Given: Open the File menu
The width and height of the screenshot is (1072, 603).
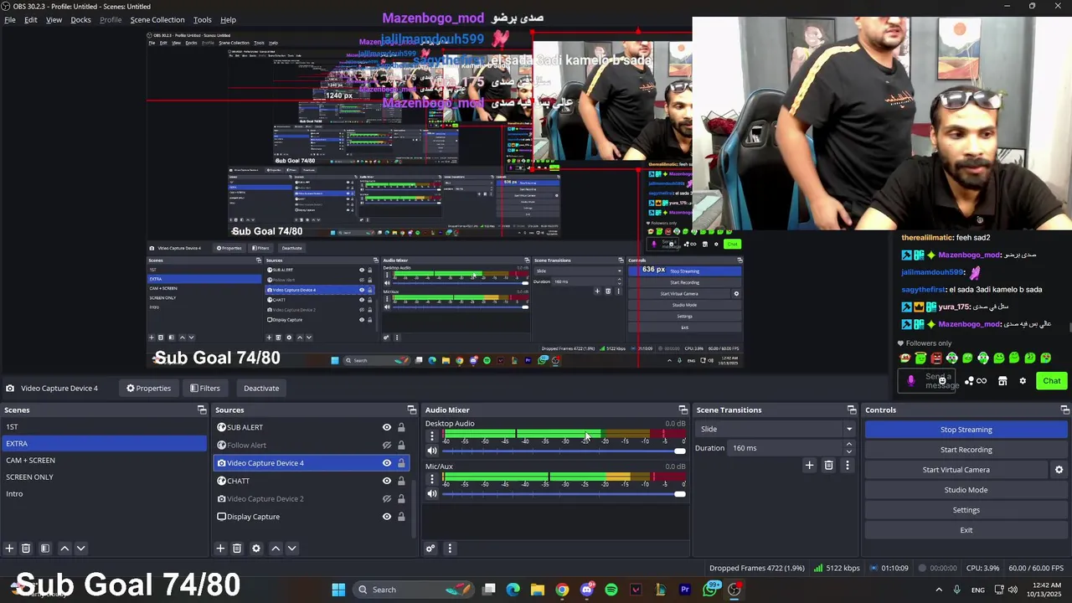Looking at the screenshot, I should 10,19.
